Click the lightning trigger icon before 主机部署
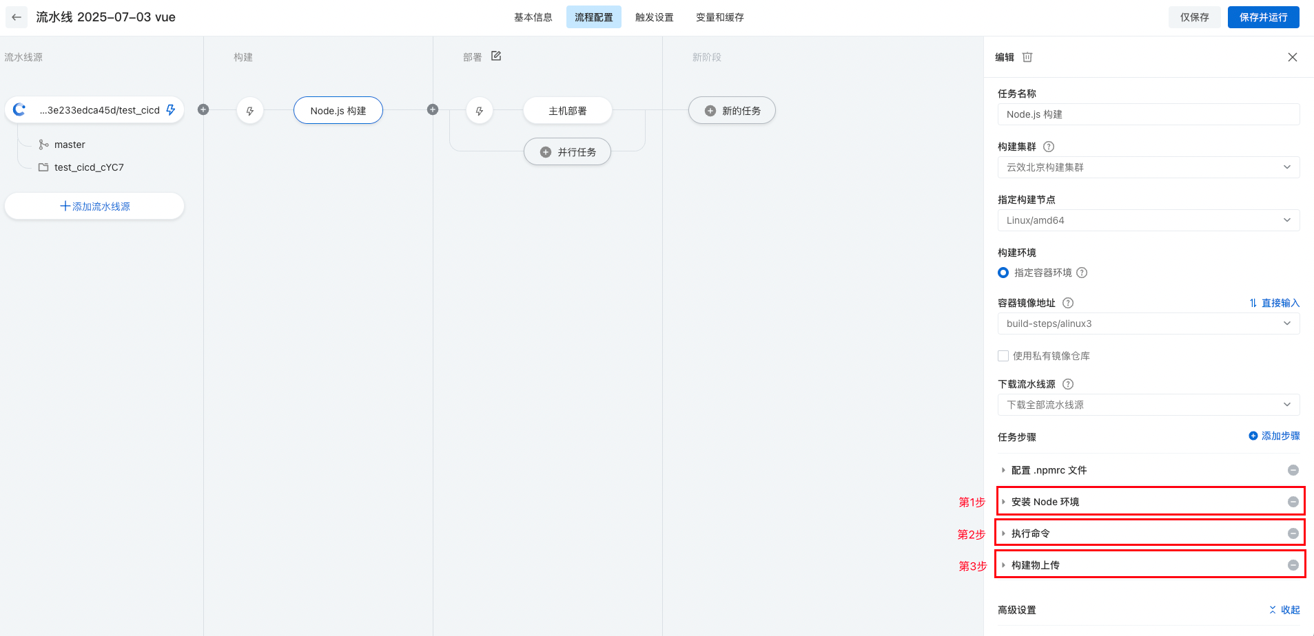The height and width of the screenshot is (636, 1314). pos(480,111)
